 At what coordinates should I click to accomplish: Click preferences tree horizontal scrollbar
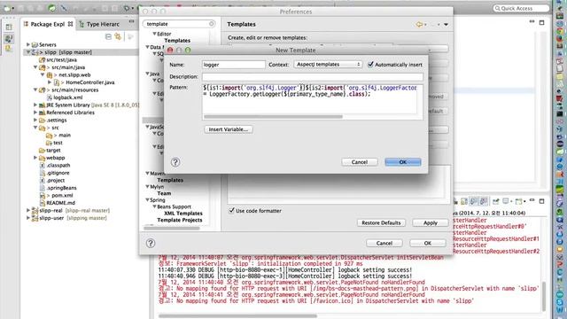(172, 229)
